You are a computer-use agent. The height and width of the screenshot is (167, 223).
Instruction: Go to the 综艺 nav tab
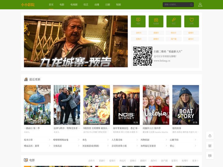coord(86,5)
